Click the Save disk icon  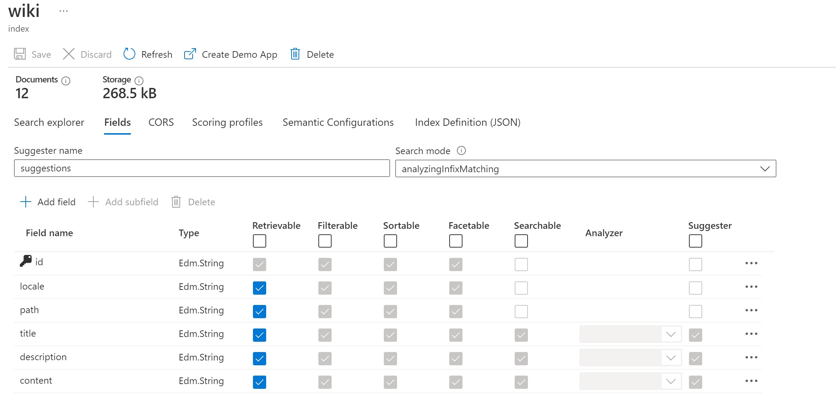[20, 54]
